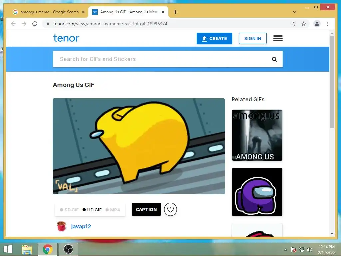The image size is (341, 256).
Task: Click the CREATE button
Action: 214,39
